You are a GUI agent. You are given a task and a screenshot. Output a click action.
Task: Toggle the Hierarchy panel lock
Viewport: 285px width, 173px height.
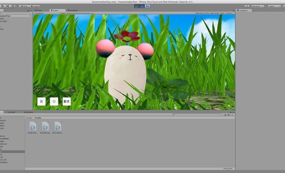(x=28, y=11)
